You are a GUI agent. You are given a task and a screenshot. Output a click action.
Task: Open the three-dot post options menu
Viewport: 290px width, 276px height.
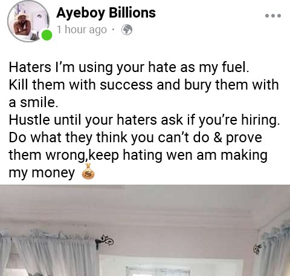coord(273,16)
